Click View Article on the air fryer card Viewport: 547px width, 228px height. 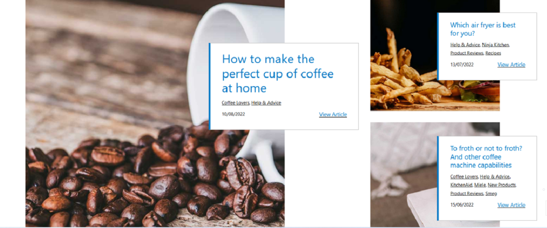pyautogui.click(x=511, y=65)
